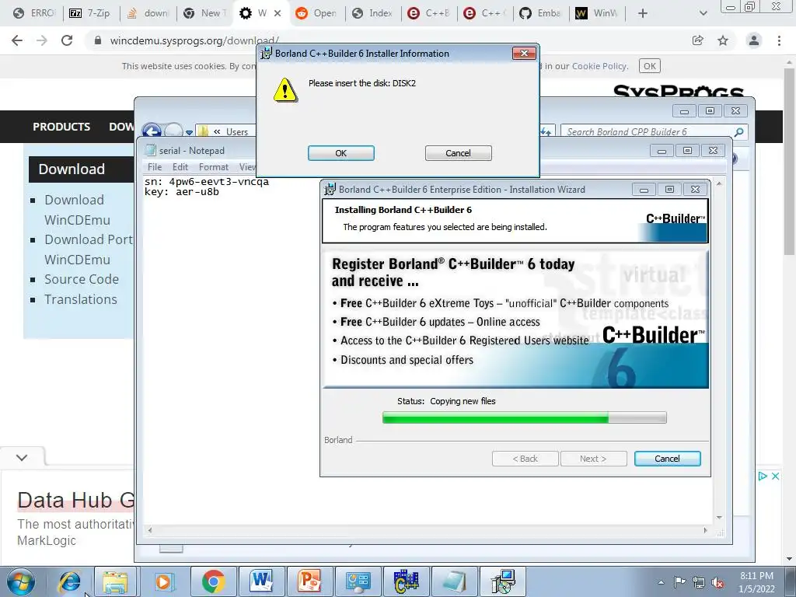796x597 pixels.
Task: Click Cancel in the Installer Information dialog
Action: (458, 153)
